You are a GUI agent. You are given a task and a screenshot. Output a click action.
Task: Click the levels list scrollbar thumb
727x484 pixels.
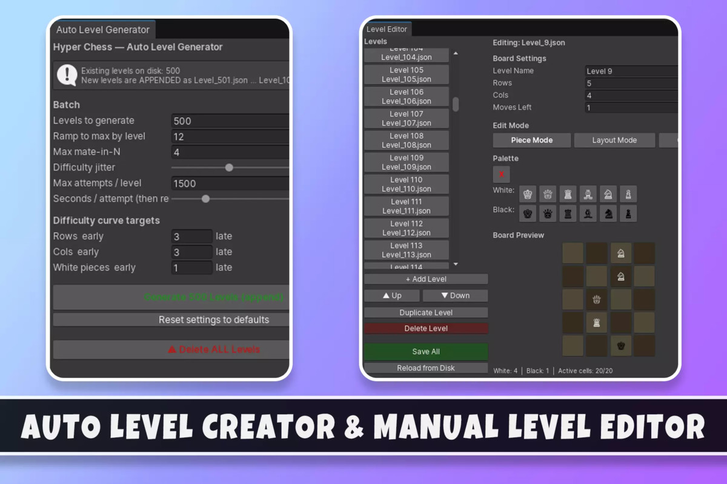[x=456, y=104]
